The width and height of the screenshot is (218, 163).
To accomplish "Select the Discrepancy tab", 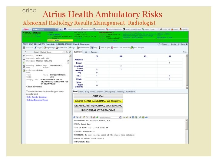I will [x=110, y=92].
